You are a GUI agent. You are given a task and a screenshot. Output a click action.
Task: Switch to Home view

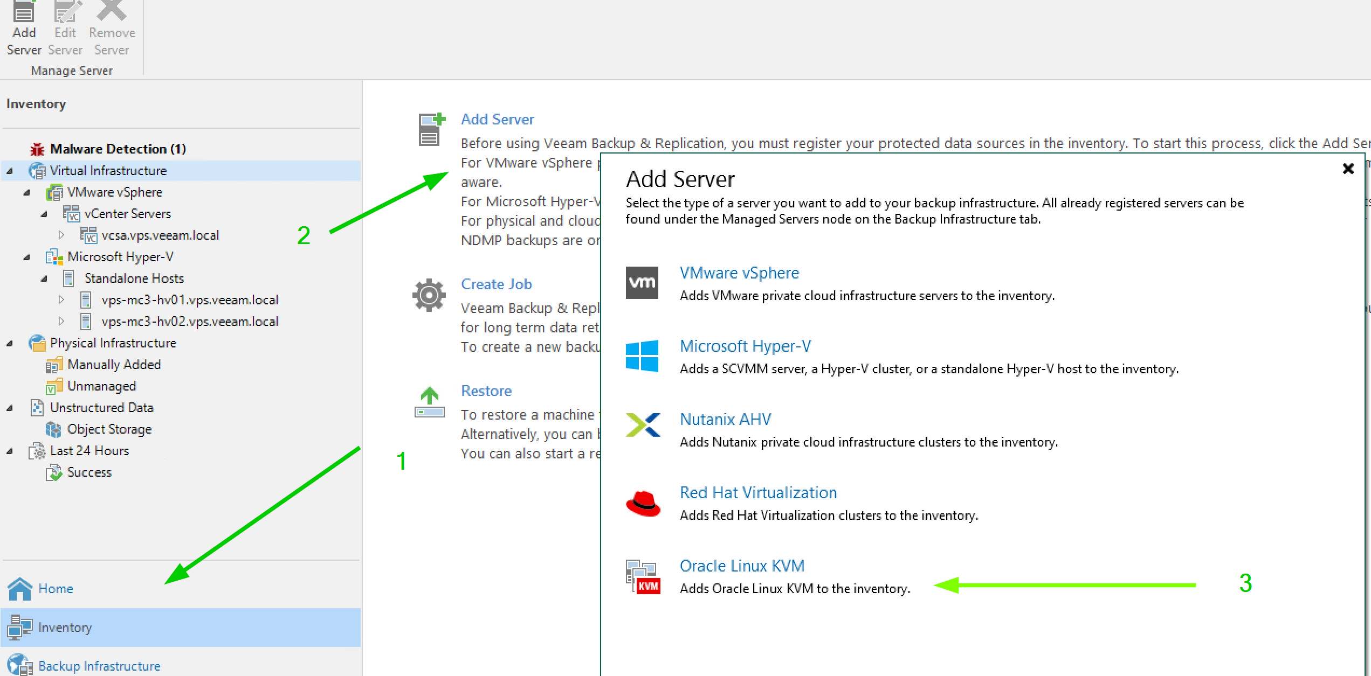(180, 588)
